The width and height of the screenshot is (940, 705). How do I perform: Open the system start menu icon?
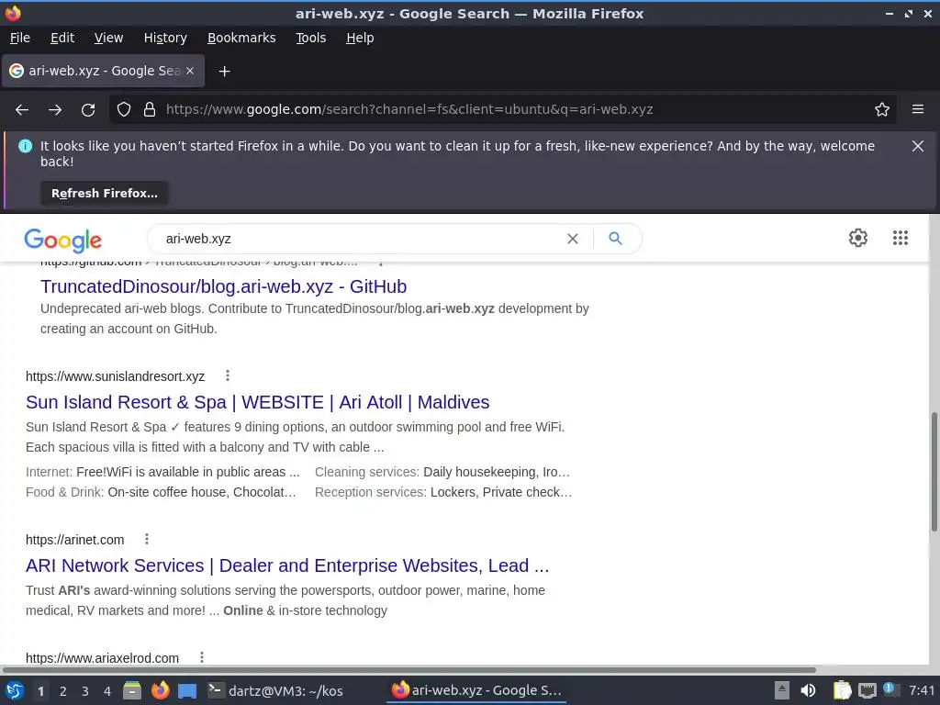(x=14, y=690)
